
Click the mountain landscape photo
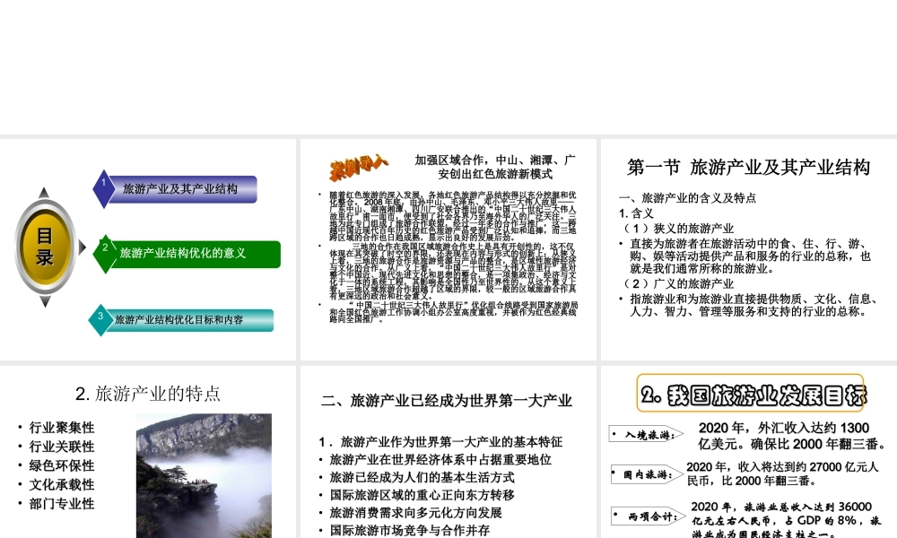pos(205,475)
